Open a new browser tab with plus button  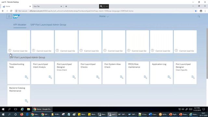coord(66,6)
